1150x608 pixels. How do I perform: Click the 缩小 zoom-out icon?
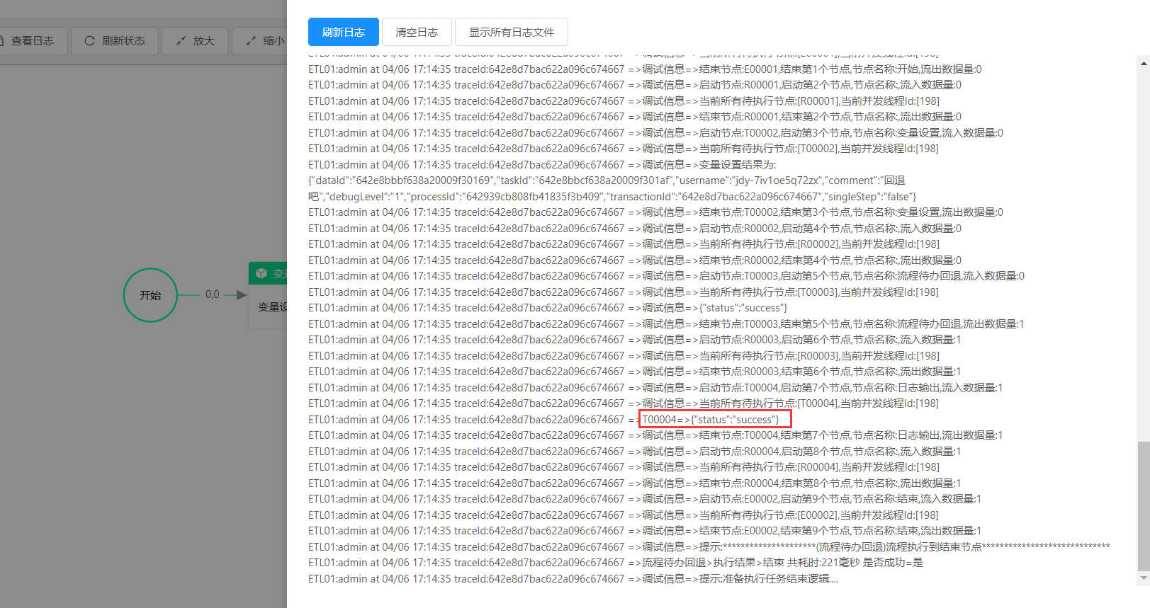tap(252, 41)
